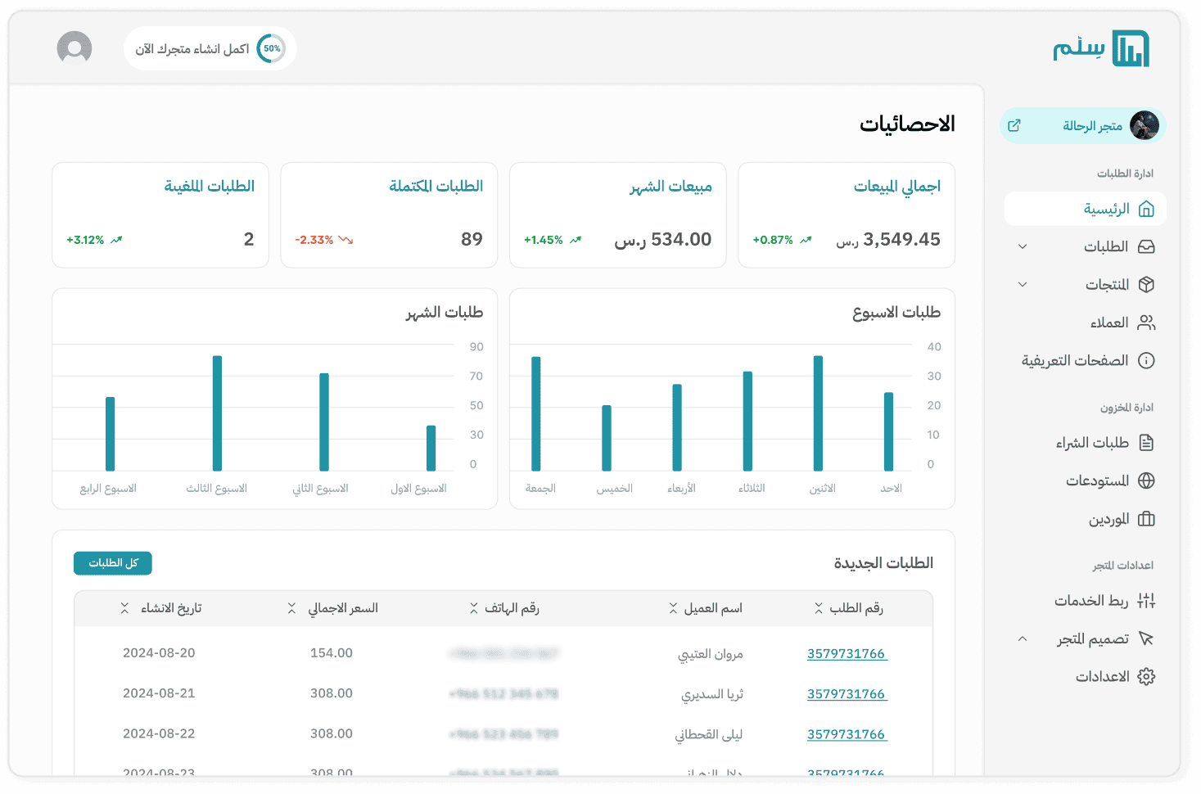Open the user profile avatar

[74, 47]
